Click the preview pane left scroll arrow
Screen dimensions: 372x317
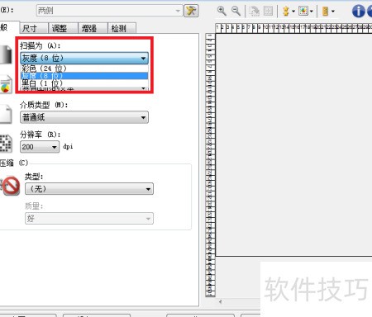pos(220,301)
